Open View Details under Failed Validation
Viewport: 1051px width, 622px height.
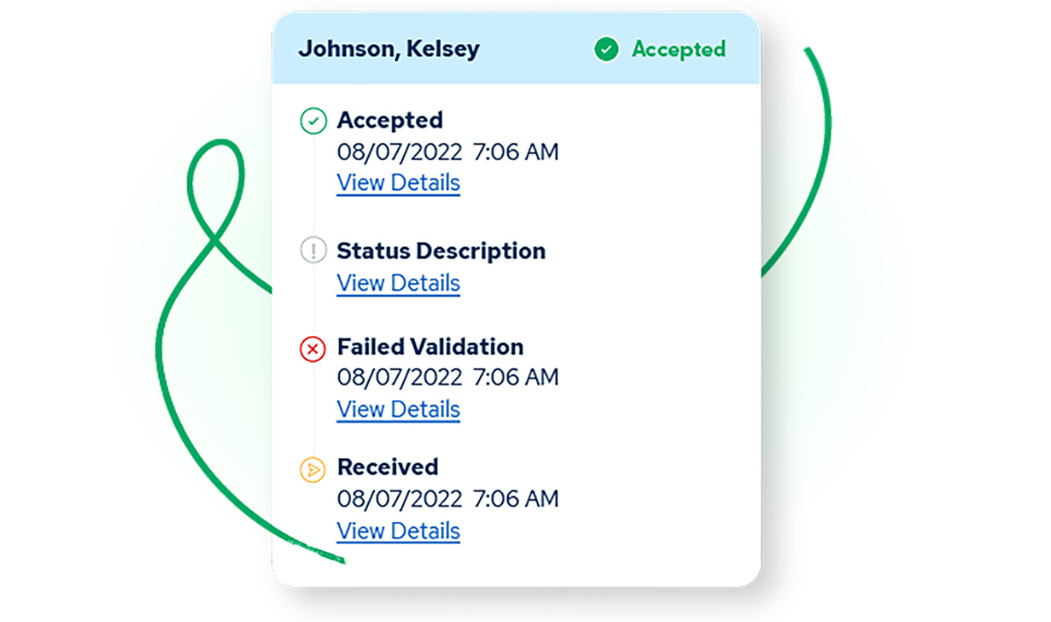click(399, 410)
